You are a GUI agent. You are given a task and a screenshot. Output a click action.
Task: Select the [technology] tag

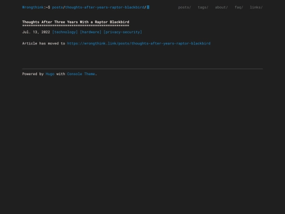65,32
